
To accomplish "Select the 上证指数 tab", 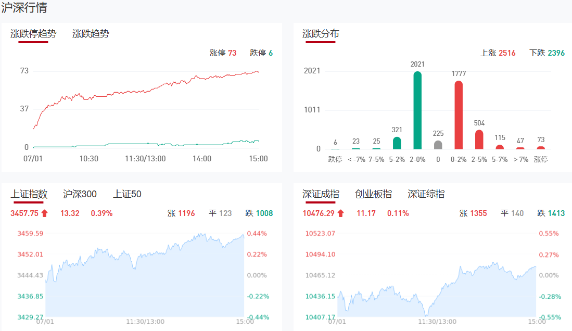I will click(x=29, y=194).
